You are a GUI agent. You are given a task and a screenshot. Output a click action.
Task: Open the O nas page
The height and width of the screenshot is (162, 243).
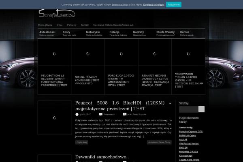(60, 25)
